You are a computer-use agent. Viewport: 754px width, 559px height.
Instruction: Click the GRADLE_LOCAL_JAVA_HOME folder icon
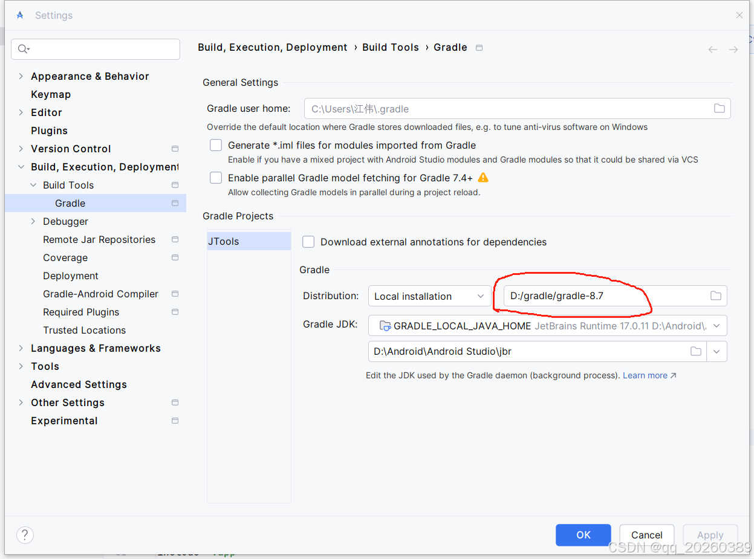pyautogui.click(x=385, y=326)
